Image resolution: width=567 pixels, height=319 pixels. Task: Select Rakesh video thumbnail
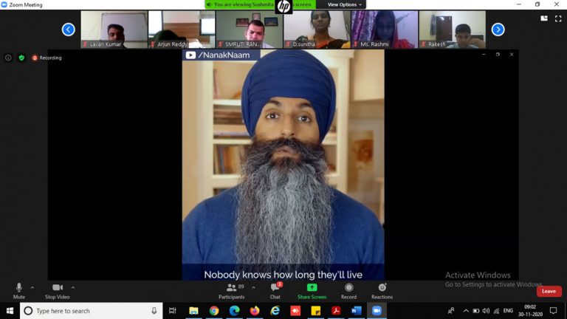453,30
